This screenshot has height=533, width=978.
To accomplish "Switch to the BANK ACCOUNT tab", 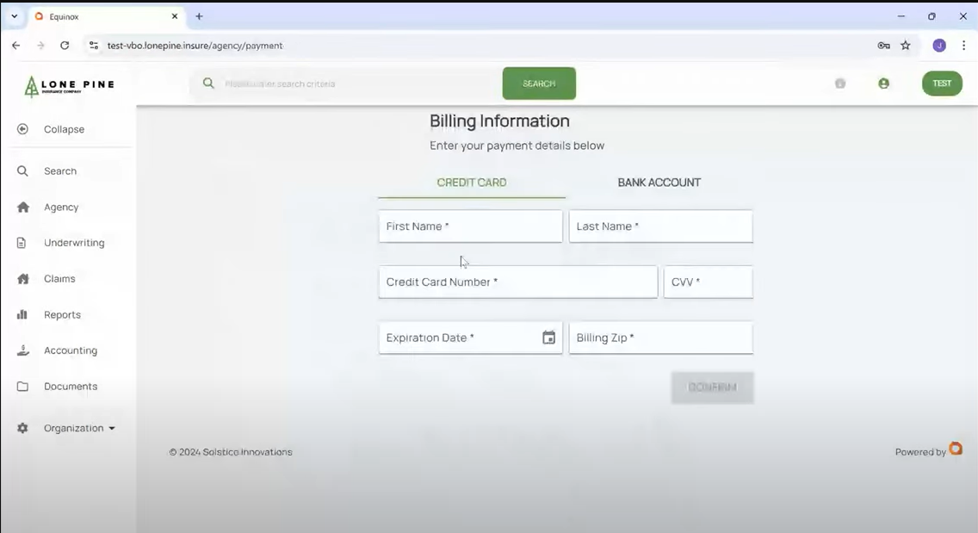I will point(659,183).
